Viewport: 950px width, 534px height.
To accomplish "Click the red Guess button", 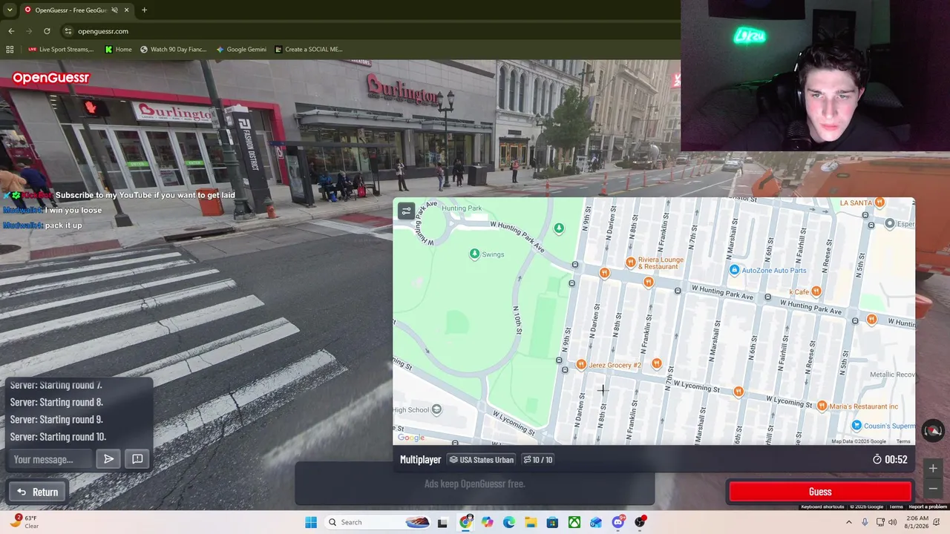I will click(x=820, y=492).
